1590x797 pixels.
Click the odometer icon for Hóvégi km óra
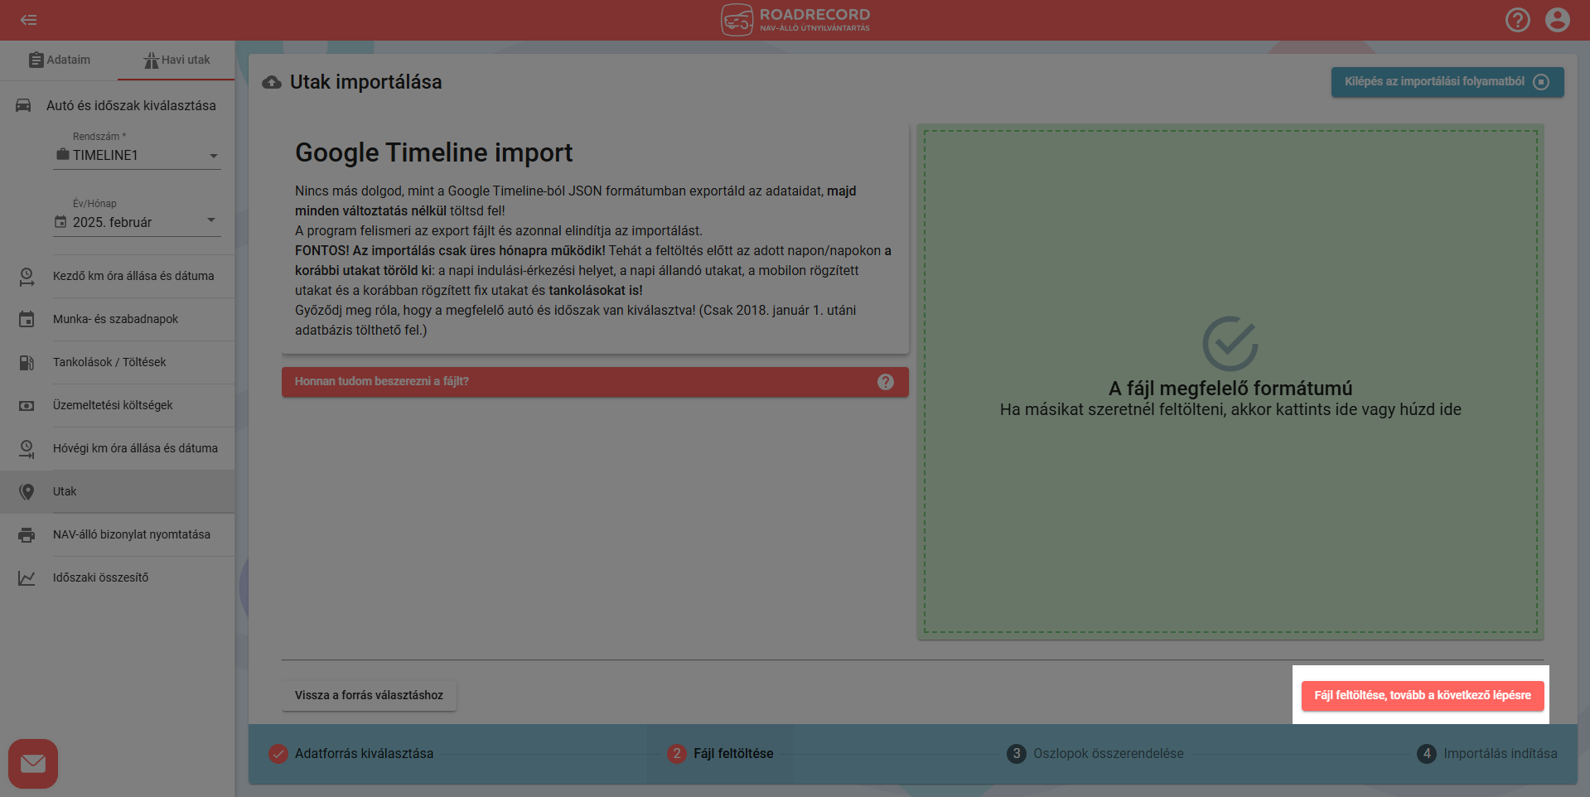(x=27, y=449)
